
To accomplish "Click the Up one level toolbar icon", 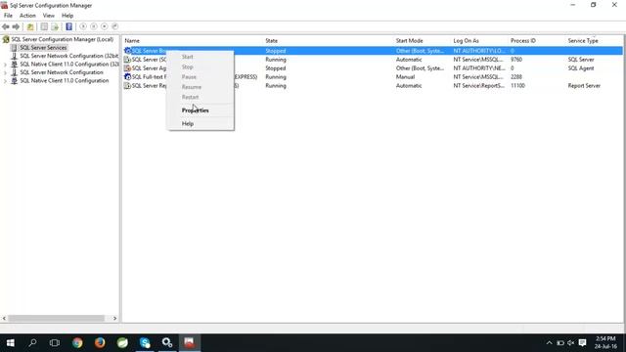I will 30,26.
